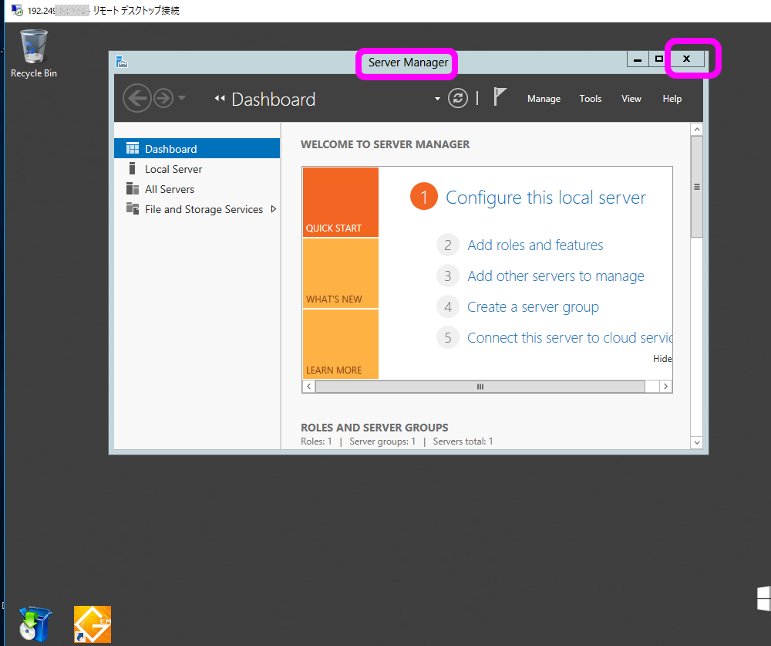
Task: Click the step 5 number circle
Action: 447,338
